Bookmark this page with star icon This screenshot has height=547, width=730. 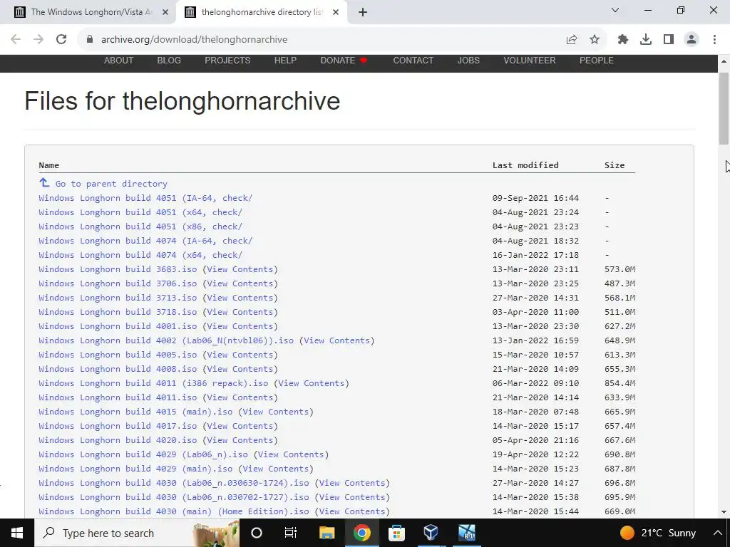pos(595,40)
